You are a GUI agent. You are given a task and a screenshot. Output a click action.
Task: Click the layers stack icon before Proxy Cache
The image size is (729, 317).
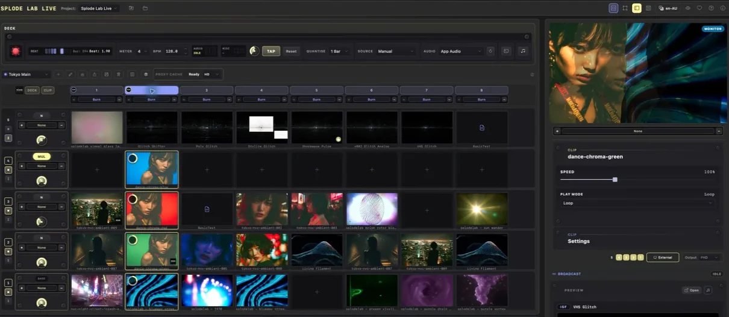pos(146,74)
